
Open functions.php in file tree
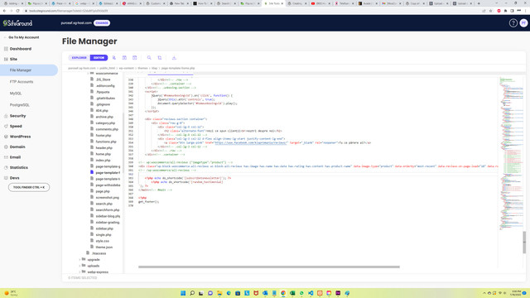pos(106,142)
